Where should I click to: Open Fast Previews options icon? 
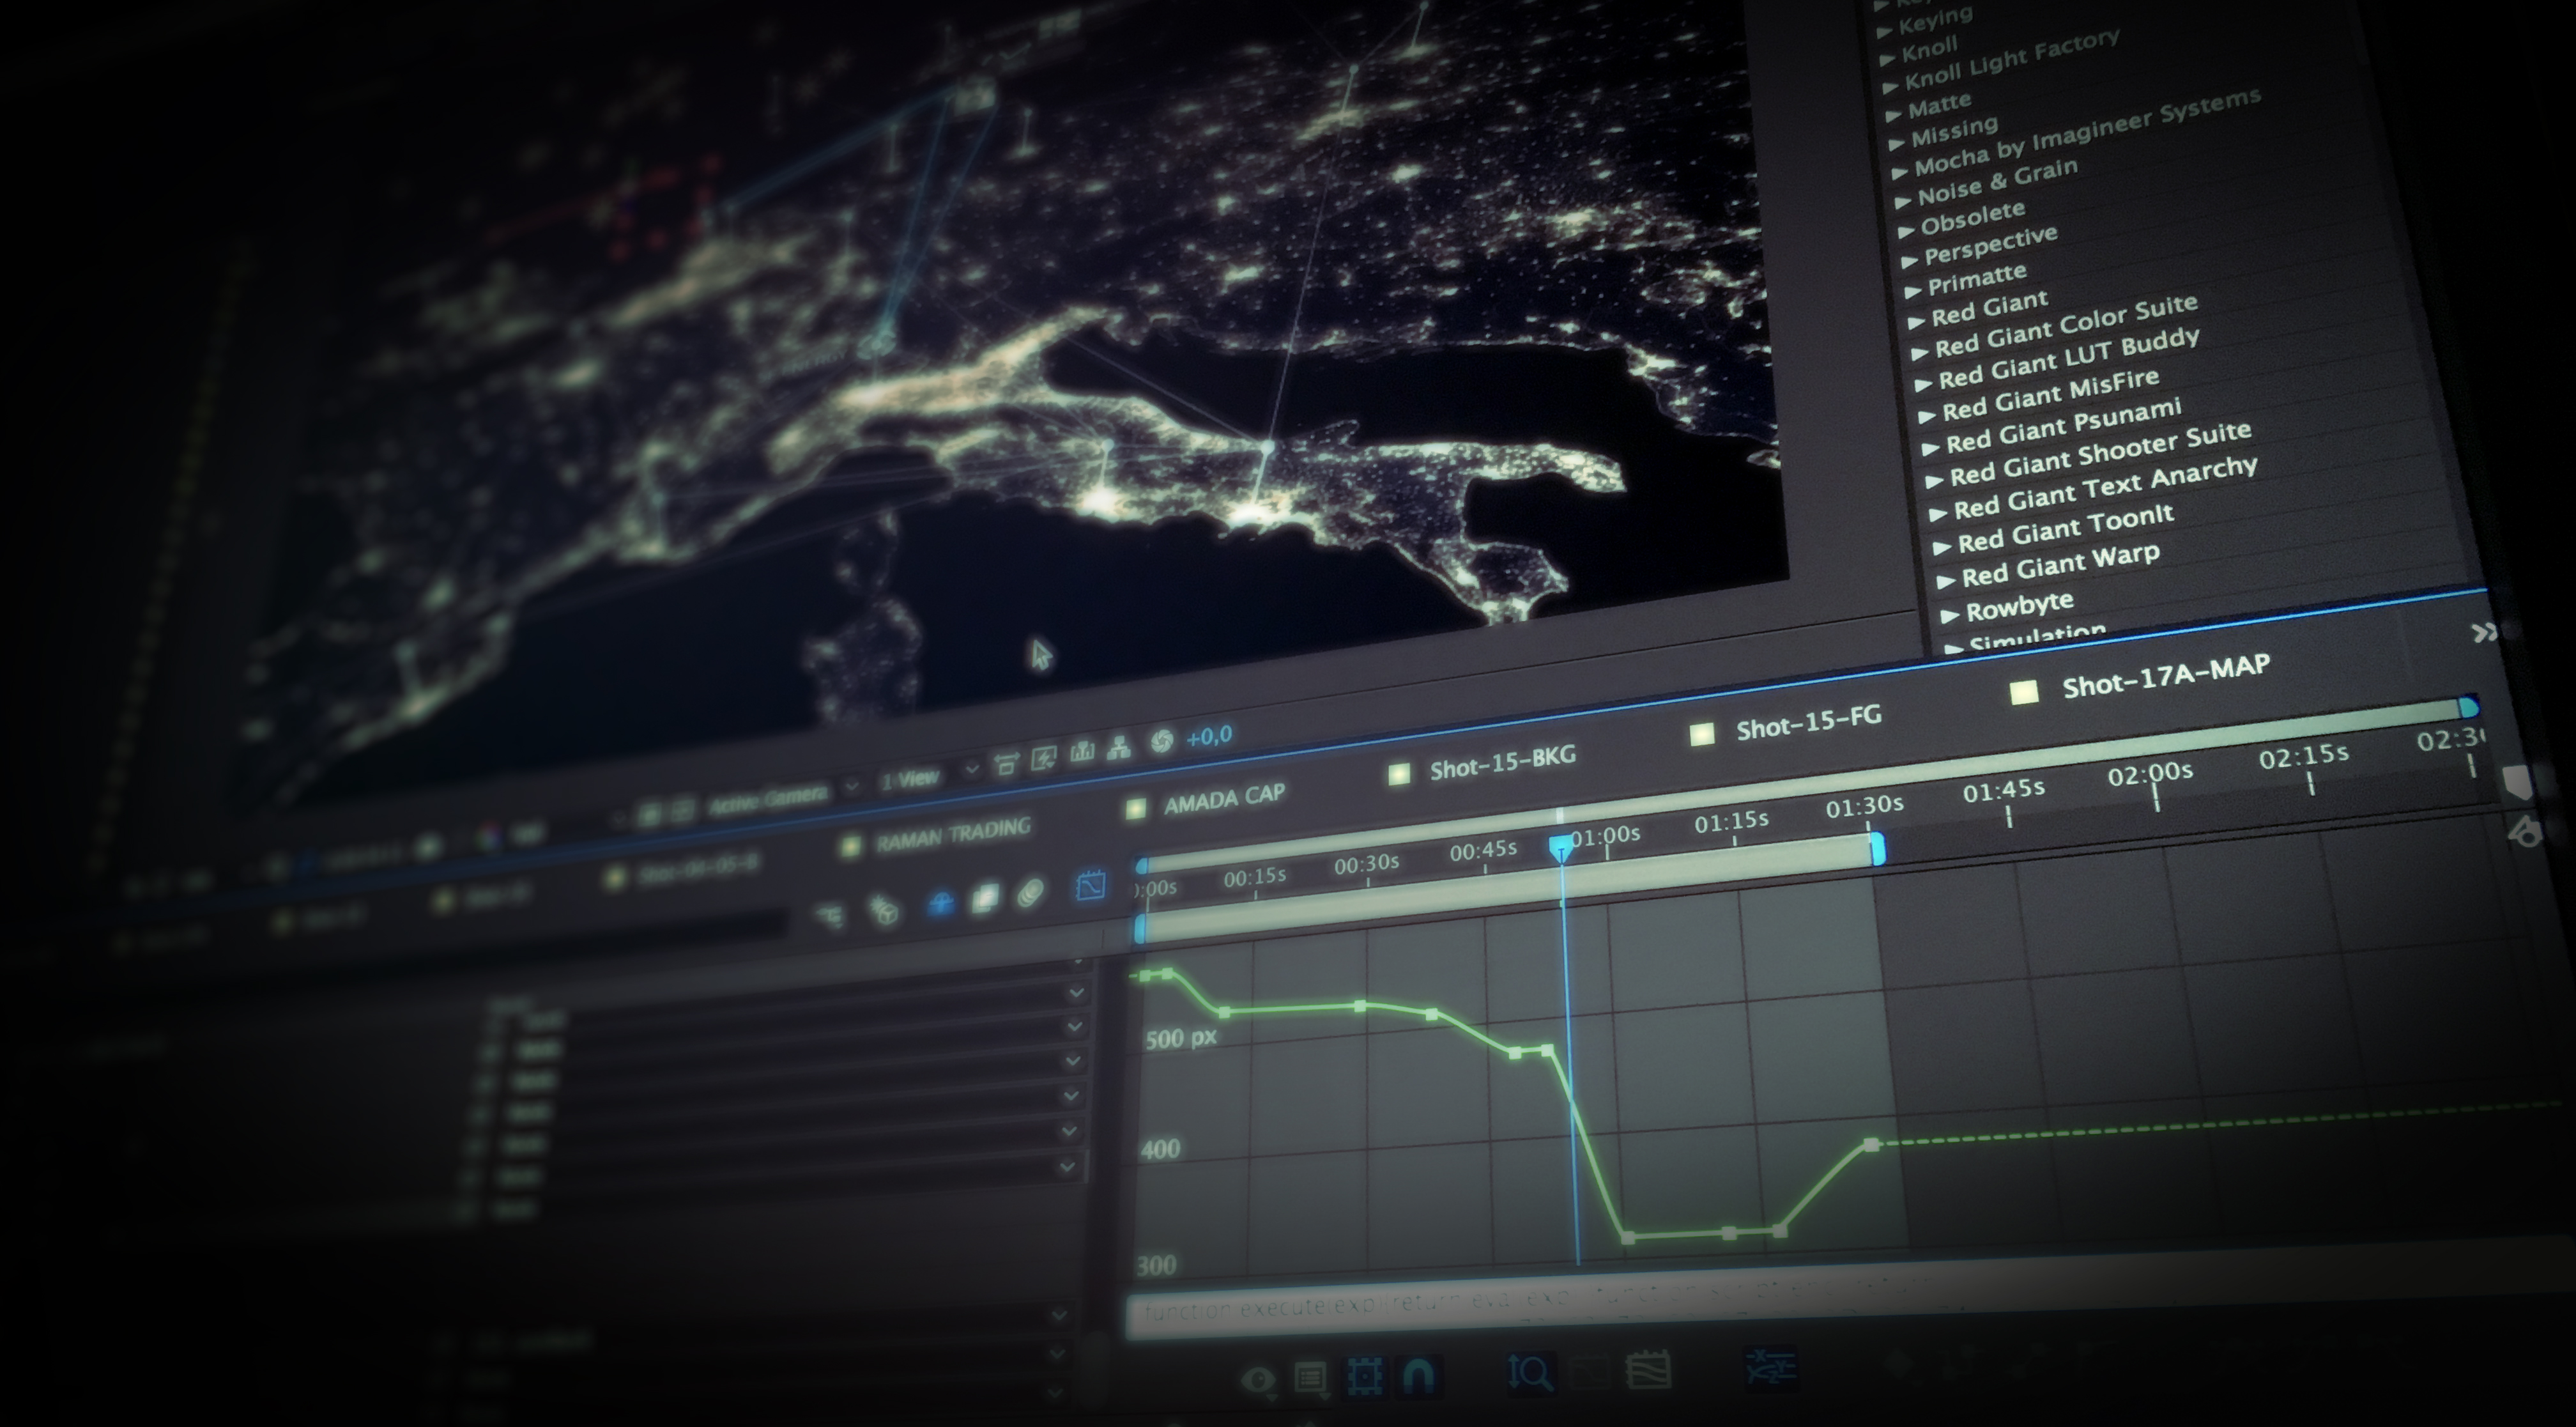[1044, 759]
